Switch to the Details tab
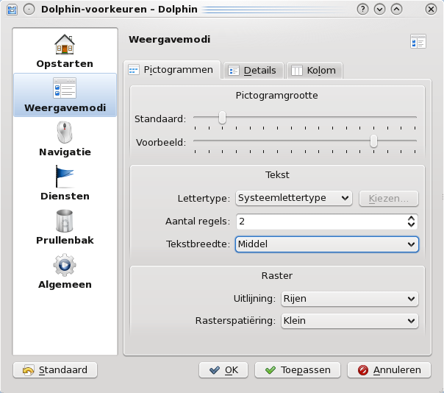The image size is (444, 393). pos(252,71)
